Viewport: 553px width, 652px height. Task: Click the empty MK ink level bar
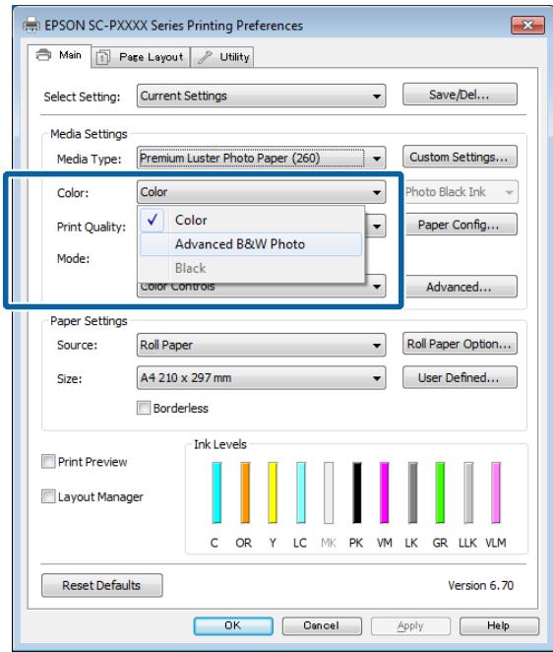click(329, 492)
